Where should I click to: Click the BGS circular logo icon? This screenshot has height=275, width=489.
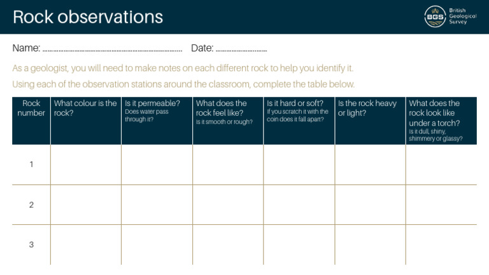pos(435,17)
